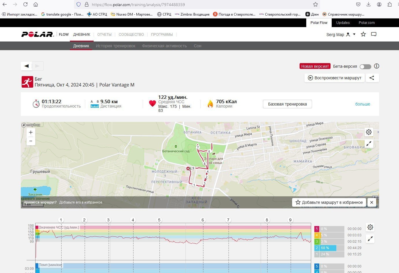Click the Новая версия! badge
Screen dimensions: 399x273
coord(315,66)
